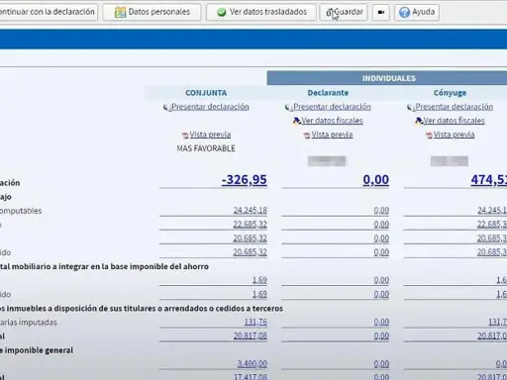Click the icon beside Declarante Presentar declaración
This screenshot has height=380, width=507.
coord(288,107)
